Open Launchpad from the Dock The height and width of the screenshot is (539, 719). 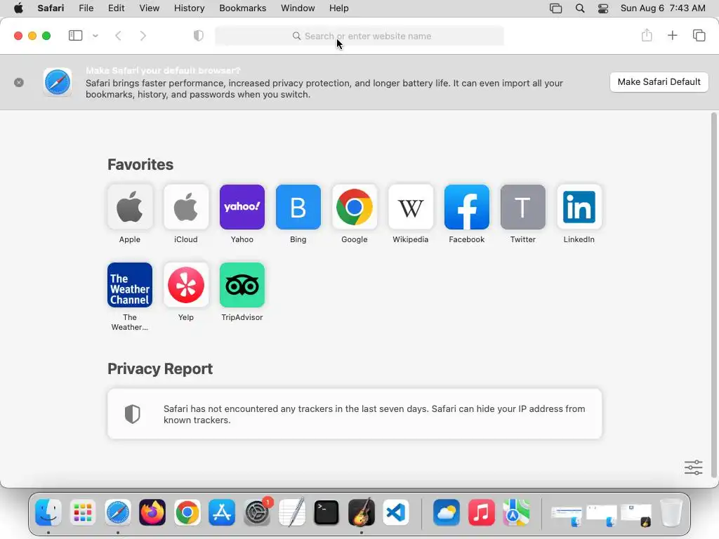(x=83, y=512)
